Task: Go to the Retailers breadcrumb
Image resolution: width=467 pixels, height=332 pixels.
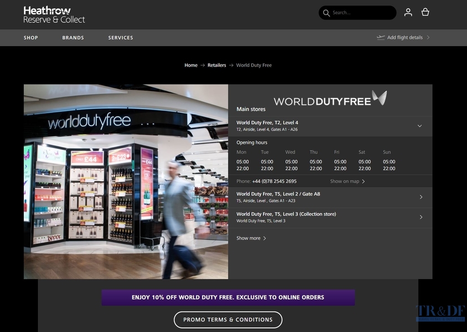Action: [217, 65]
